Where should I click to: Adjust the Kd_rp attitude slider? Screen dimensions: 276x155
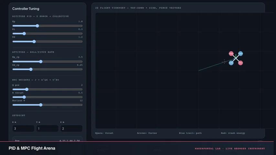tap(48, 69)
